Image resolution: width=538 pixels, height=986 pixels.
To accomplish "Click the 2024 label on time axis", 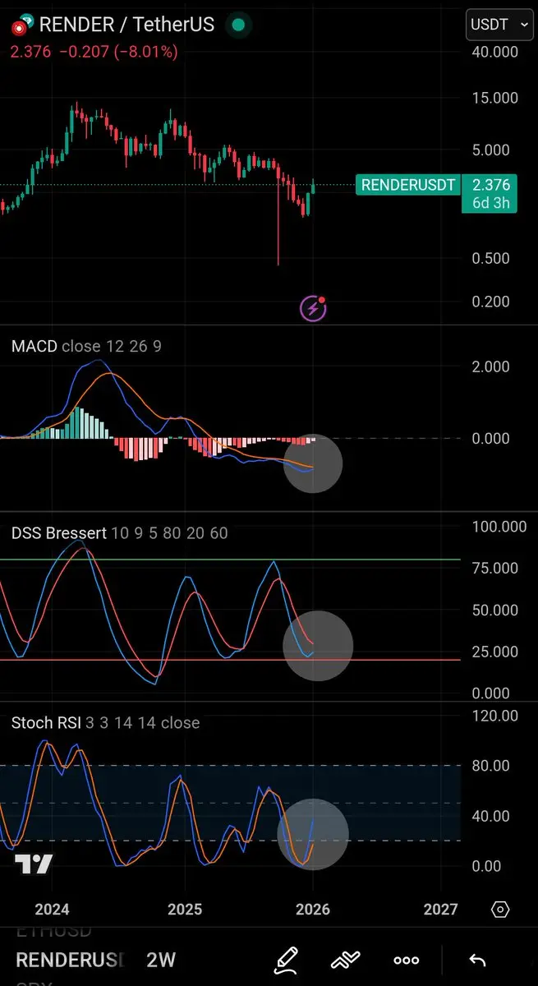I will click(52, 910).
